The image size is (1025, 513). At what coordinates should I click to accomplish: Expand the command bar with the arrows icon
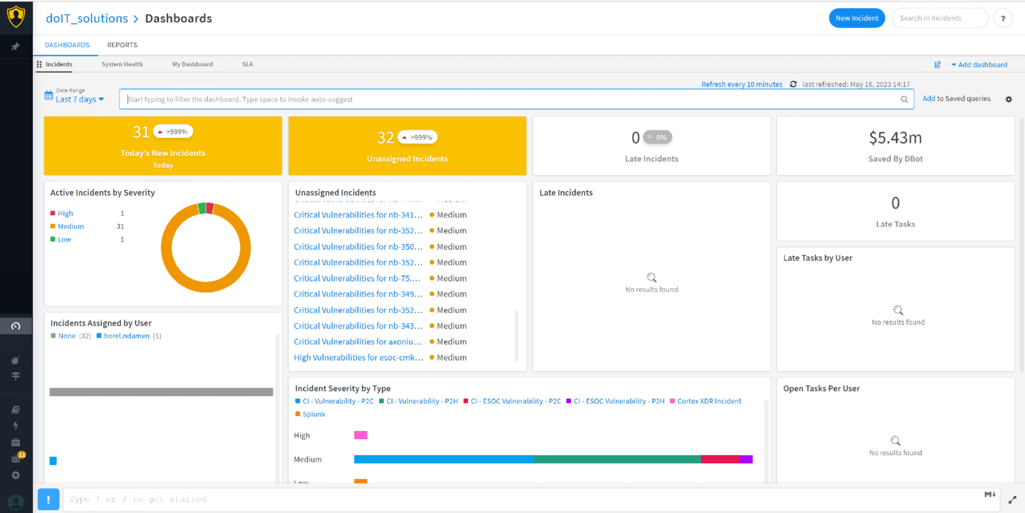tap(1014, 500)
